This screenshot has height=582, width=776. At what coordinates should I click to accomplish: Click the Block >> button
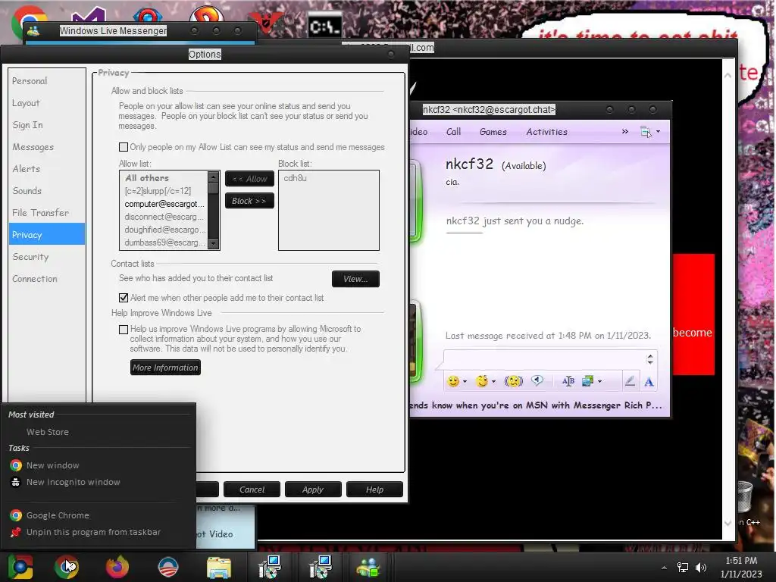pos(249,201)
